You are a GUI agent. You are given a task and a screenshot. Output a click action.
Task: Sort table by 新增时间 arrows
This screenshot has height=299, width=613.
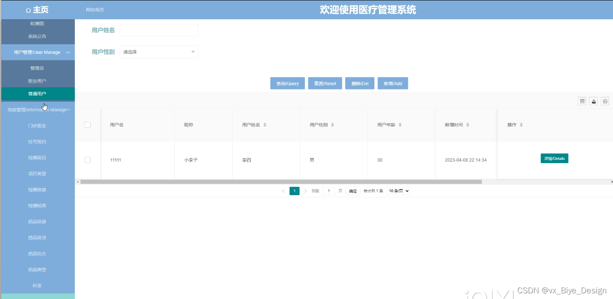point(468,125)
